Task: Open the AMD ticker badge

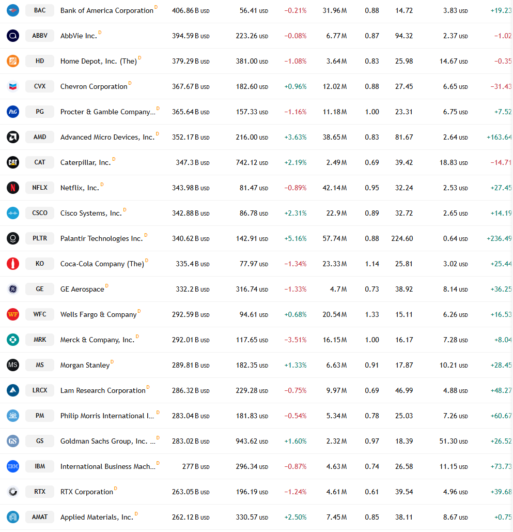Action: click(x=40, y=137)
